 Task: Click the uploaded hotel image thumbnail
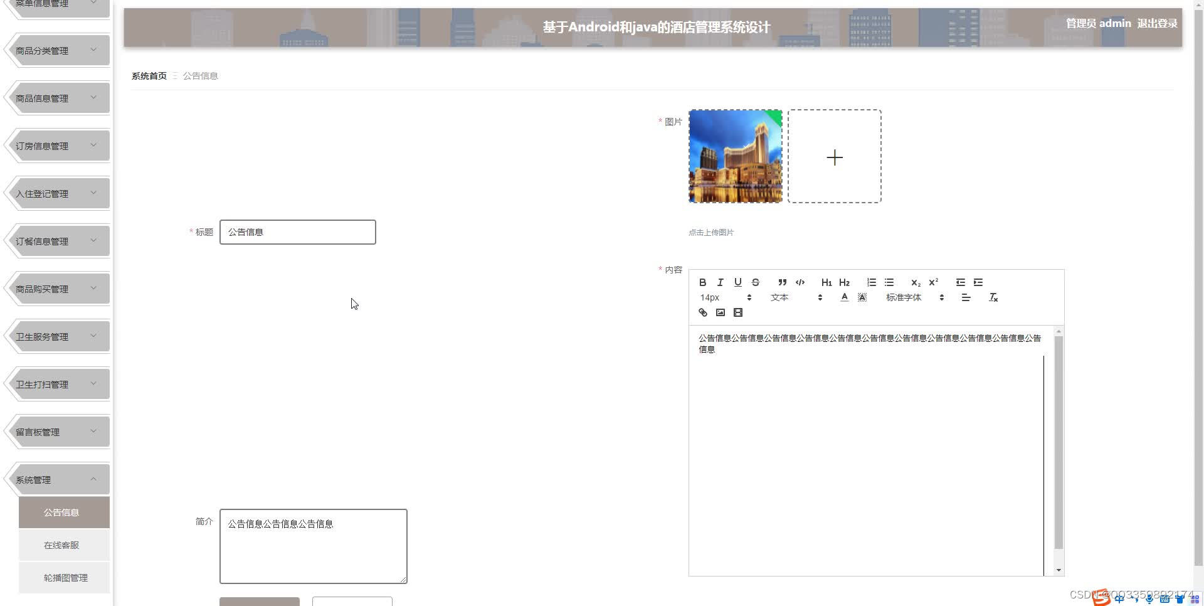pos(736,156)
